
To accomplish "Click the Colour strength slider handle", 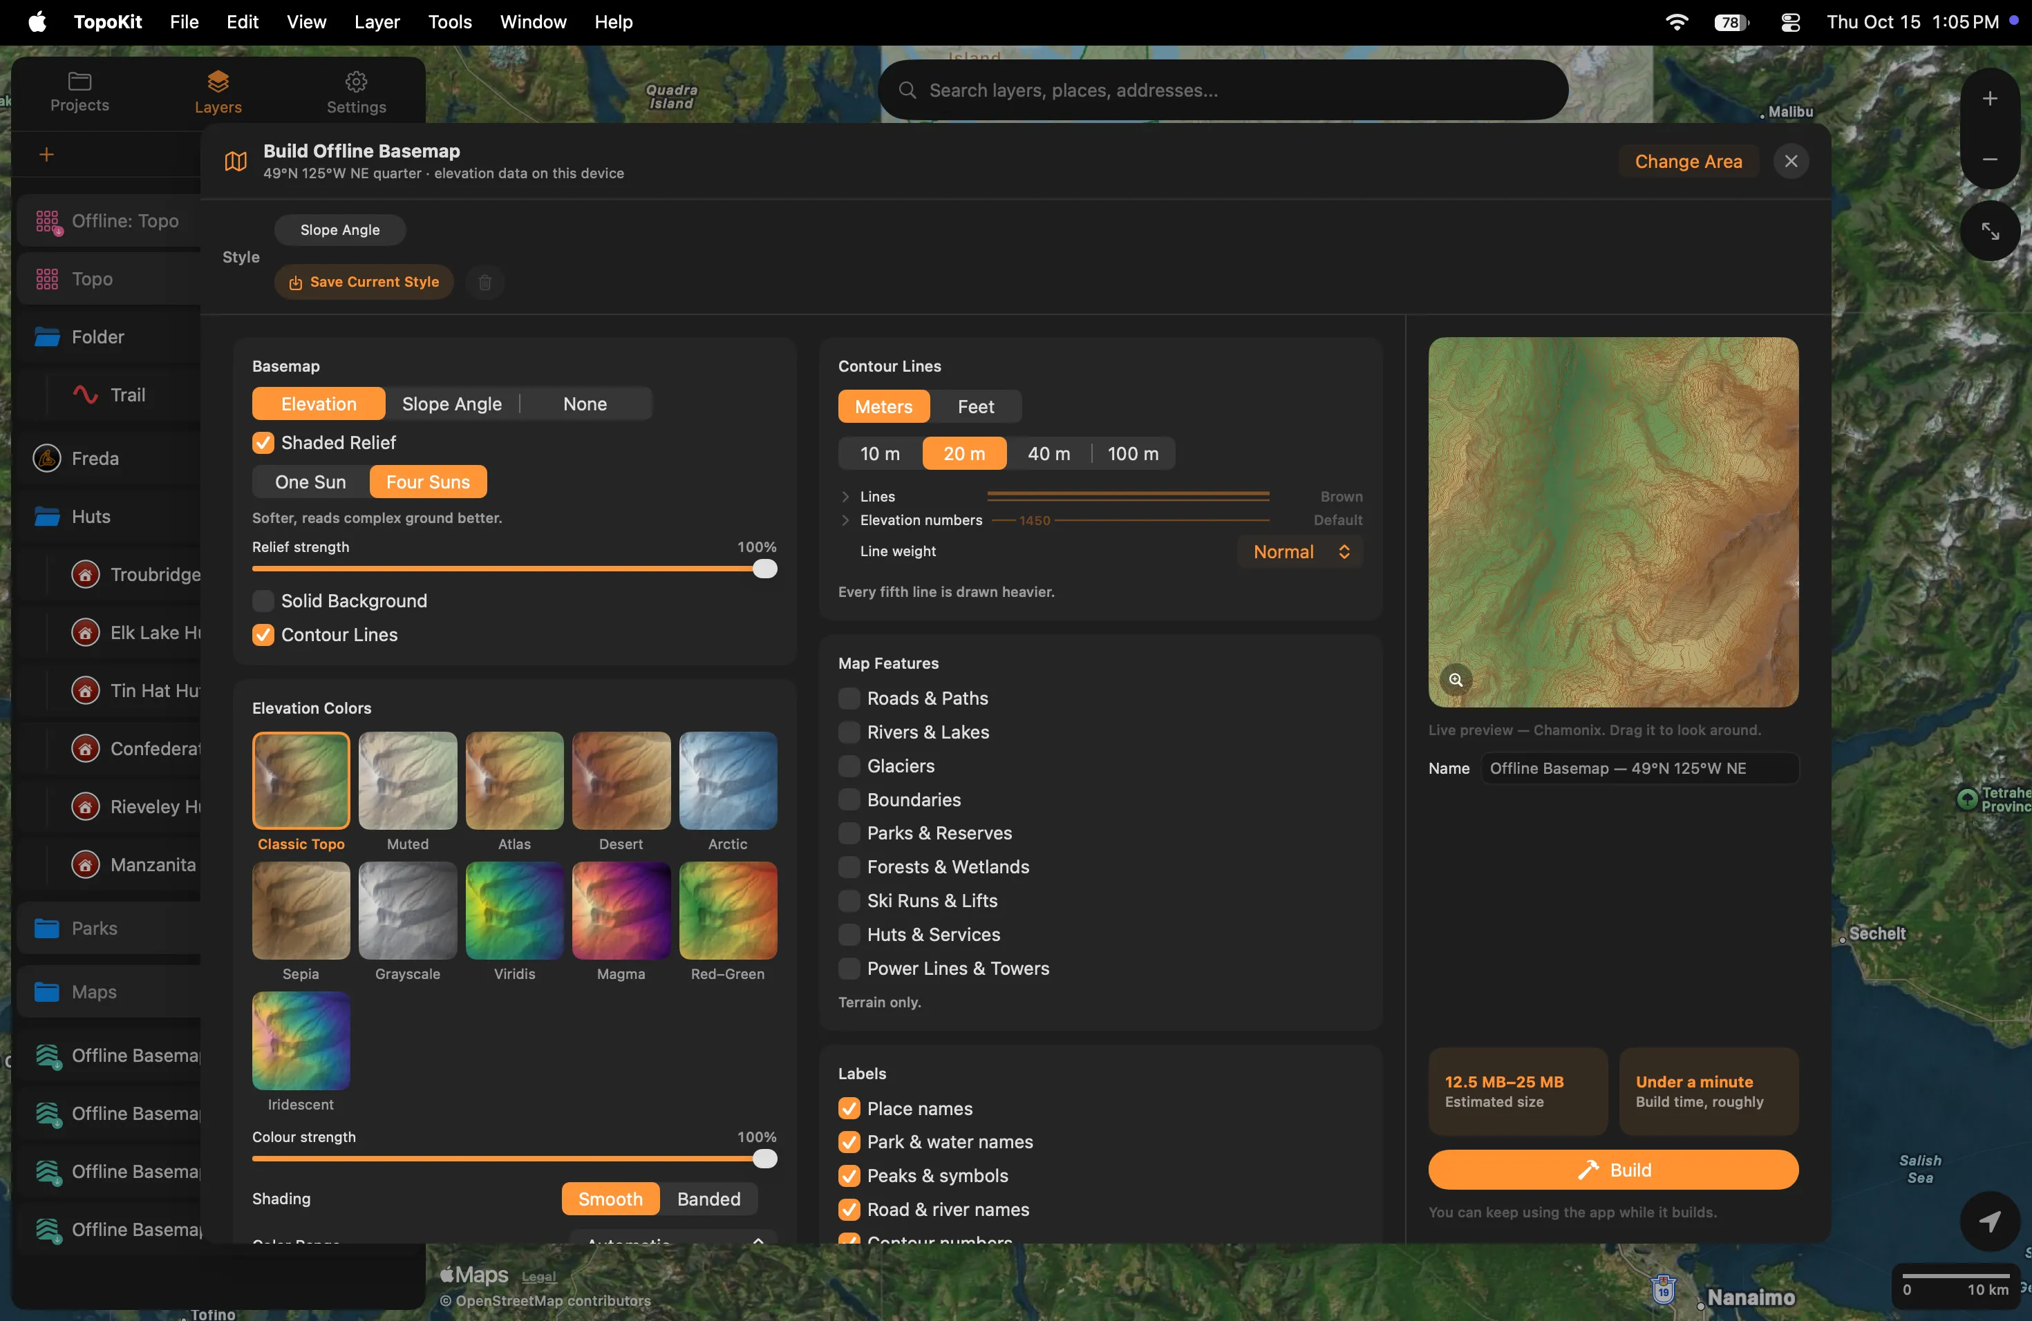I will tap(765, 1159).
